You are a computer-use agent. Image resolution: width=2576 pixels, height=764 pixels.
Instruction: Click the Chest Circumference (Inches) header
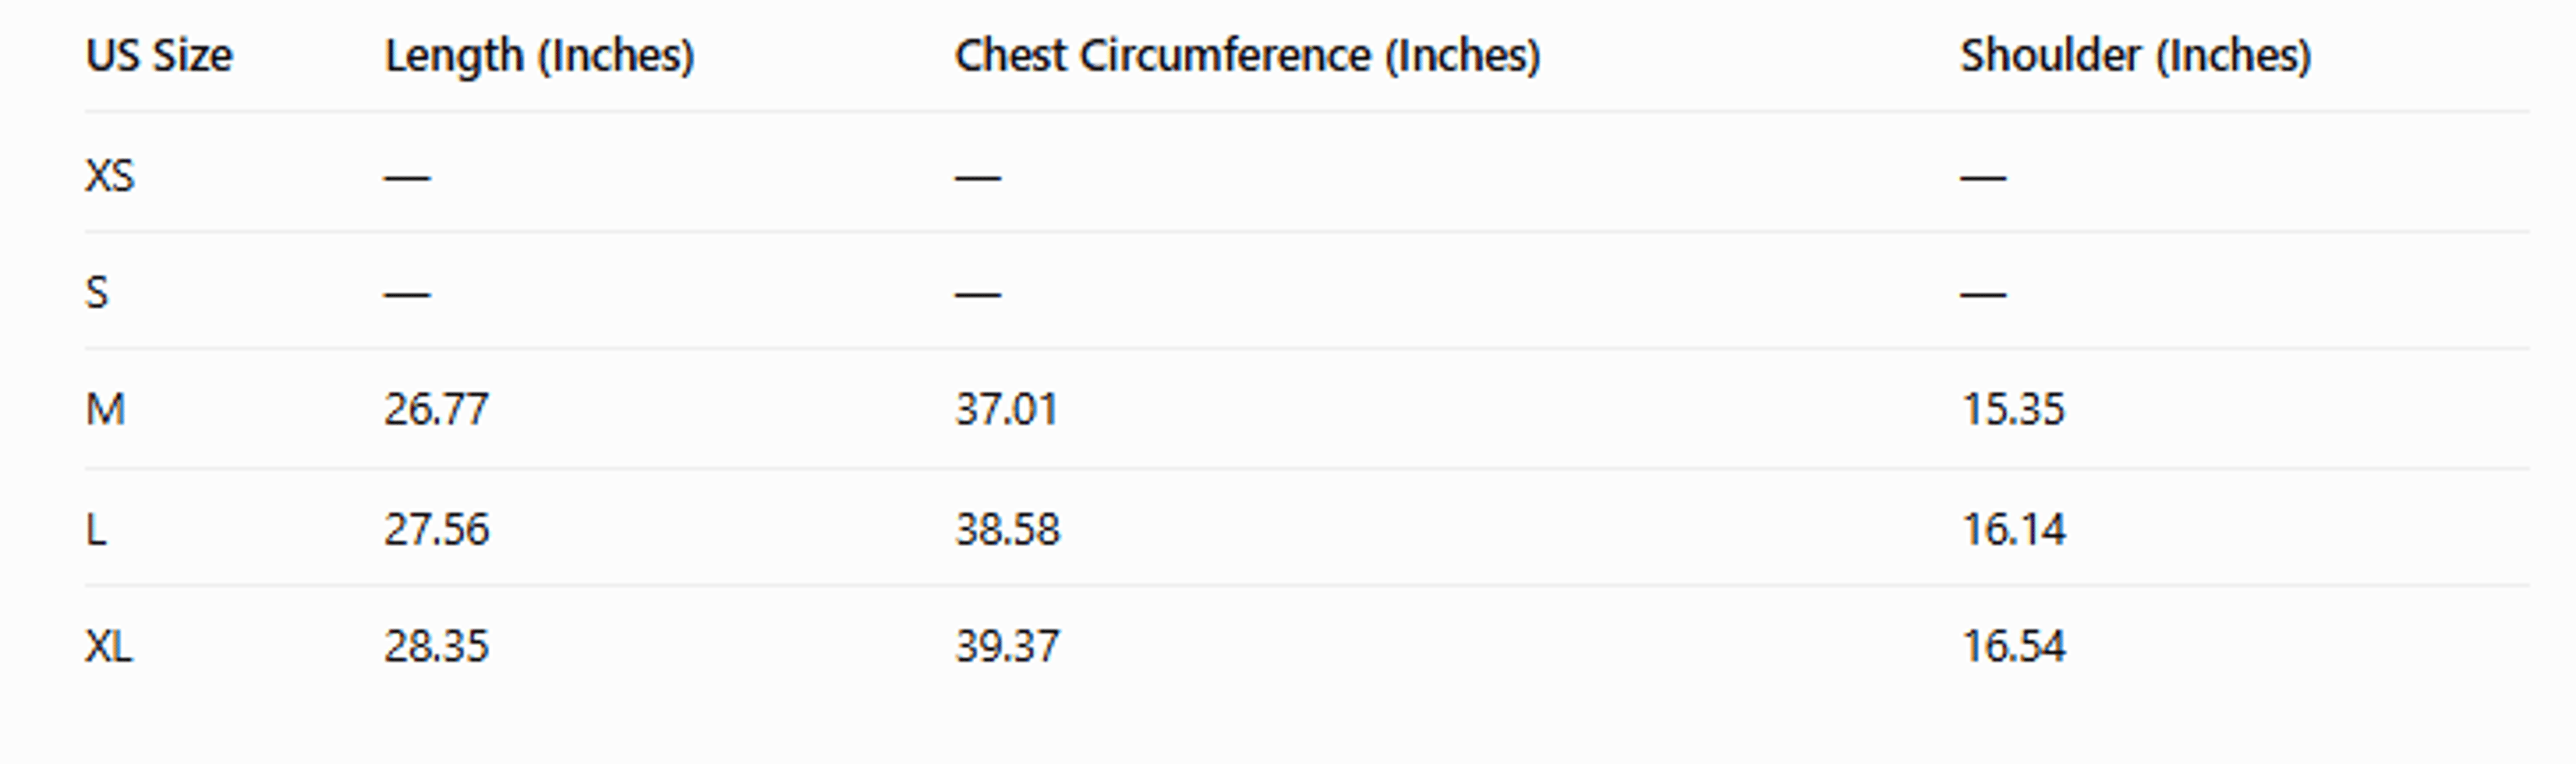pyautogui.click(x=1247, y=56)
